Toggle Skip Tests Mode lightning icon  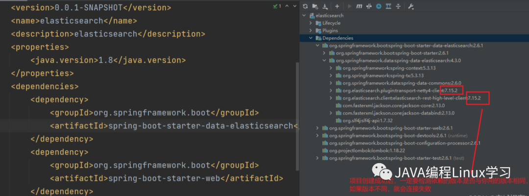tap(379, 6)
